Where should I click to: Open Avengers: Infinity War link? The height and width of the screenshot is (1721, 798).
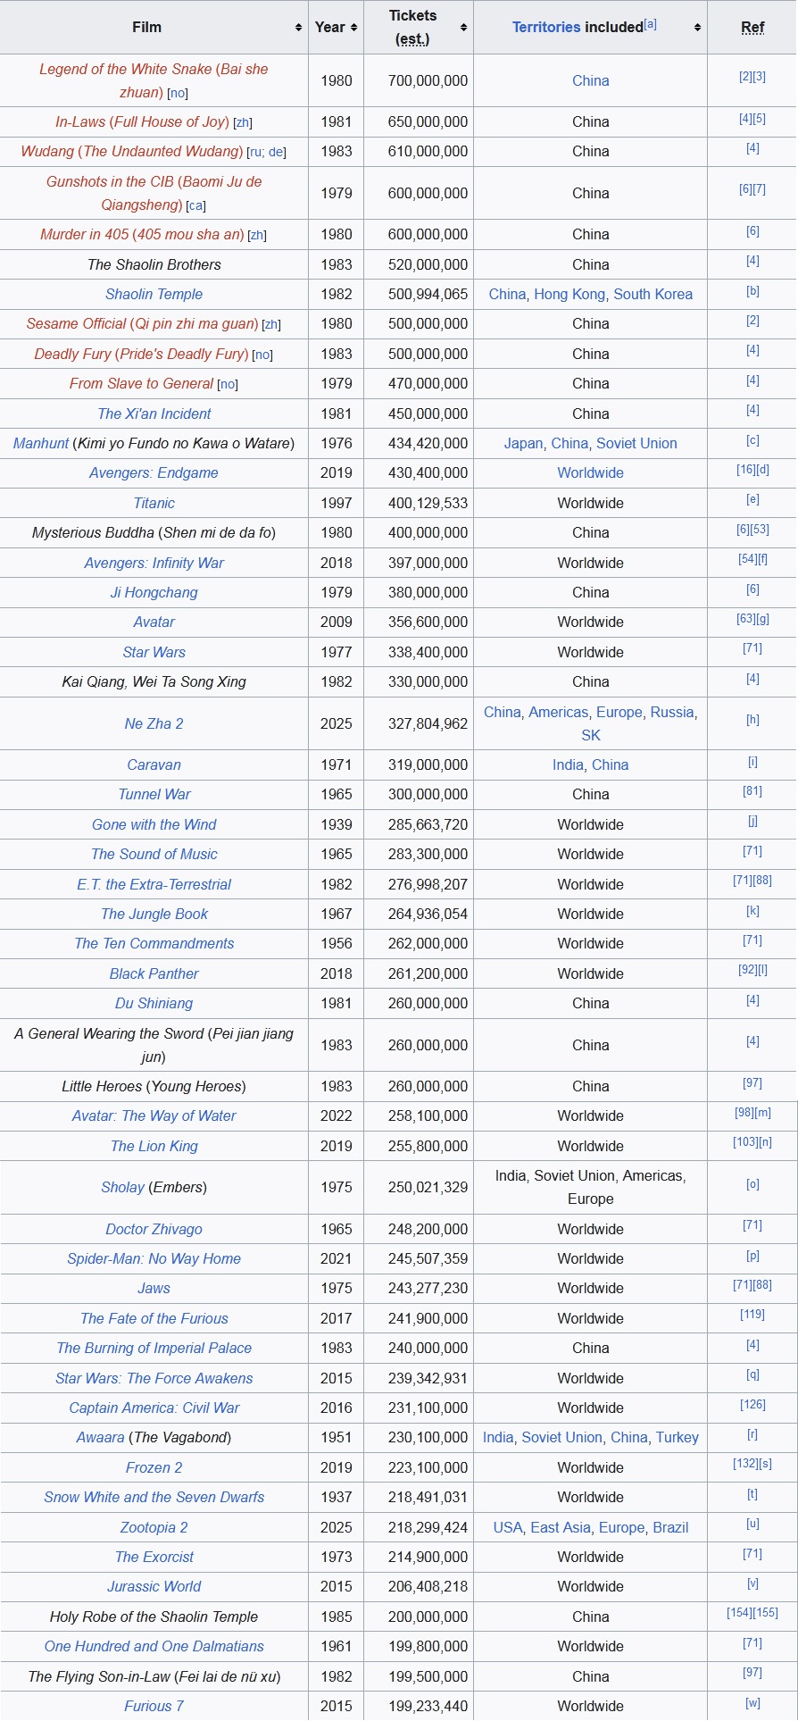(154, 563)
